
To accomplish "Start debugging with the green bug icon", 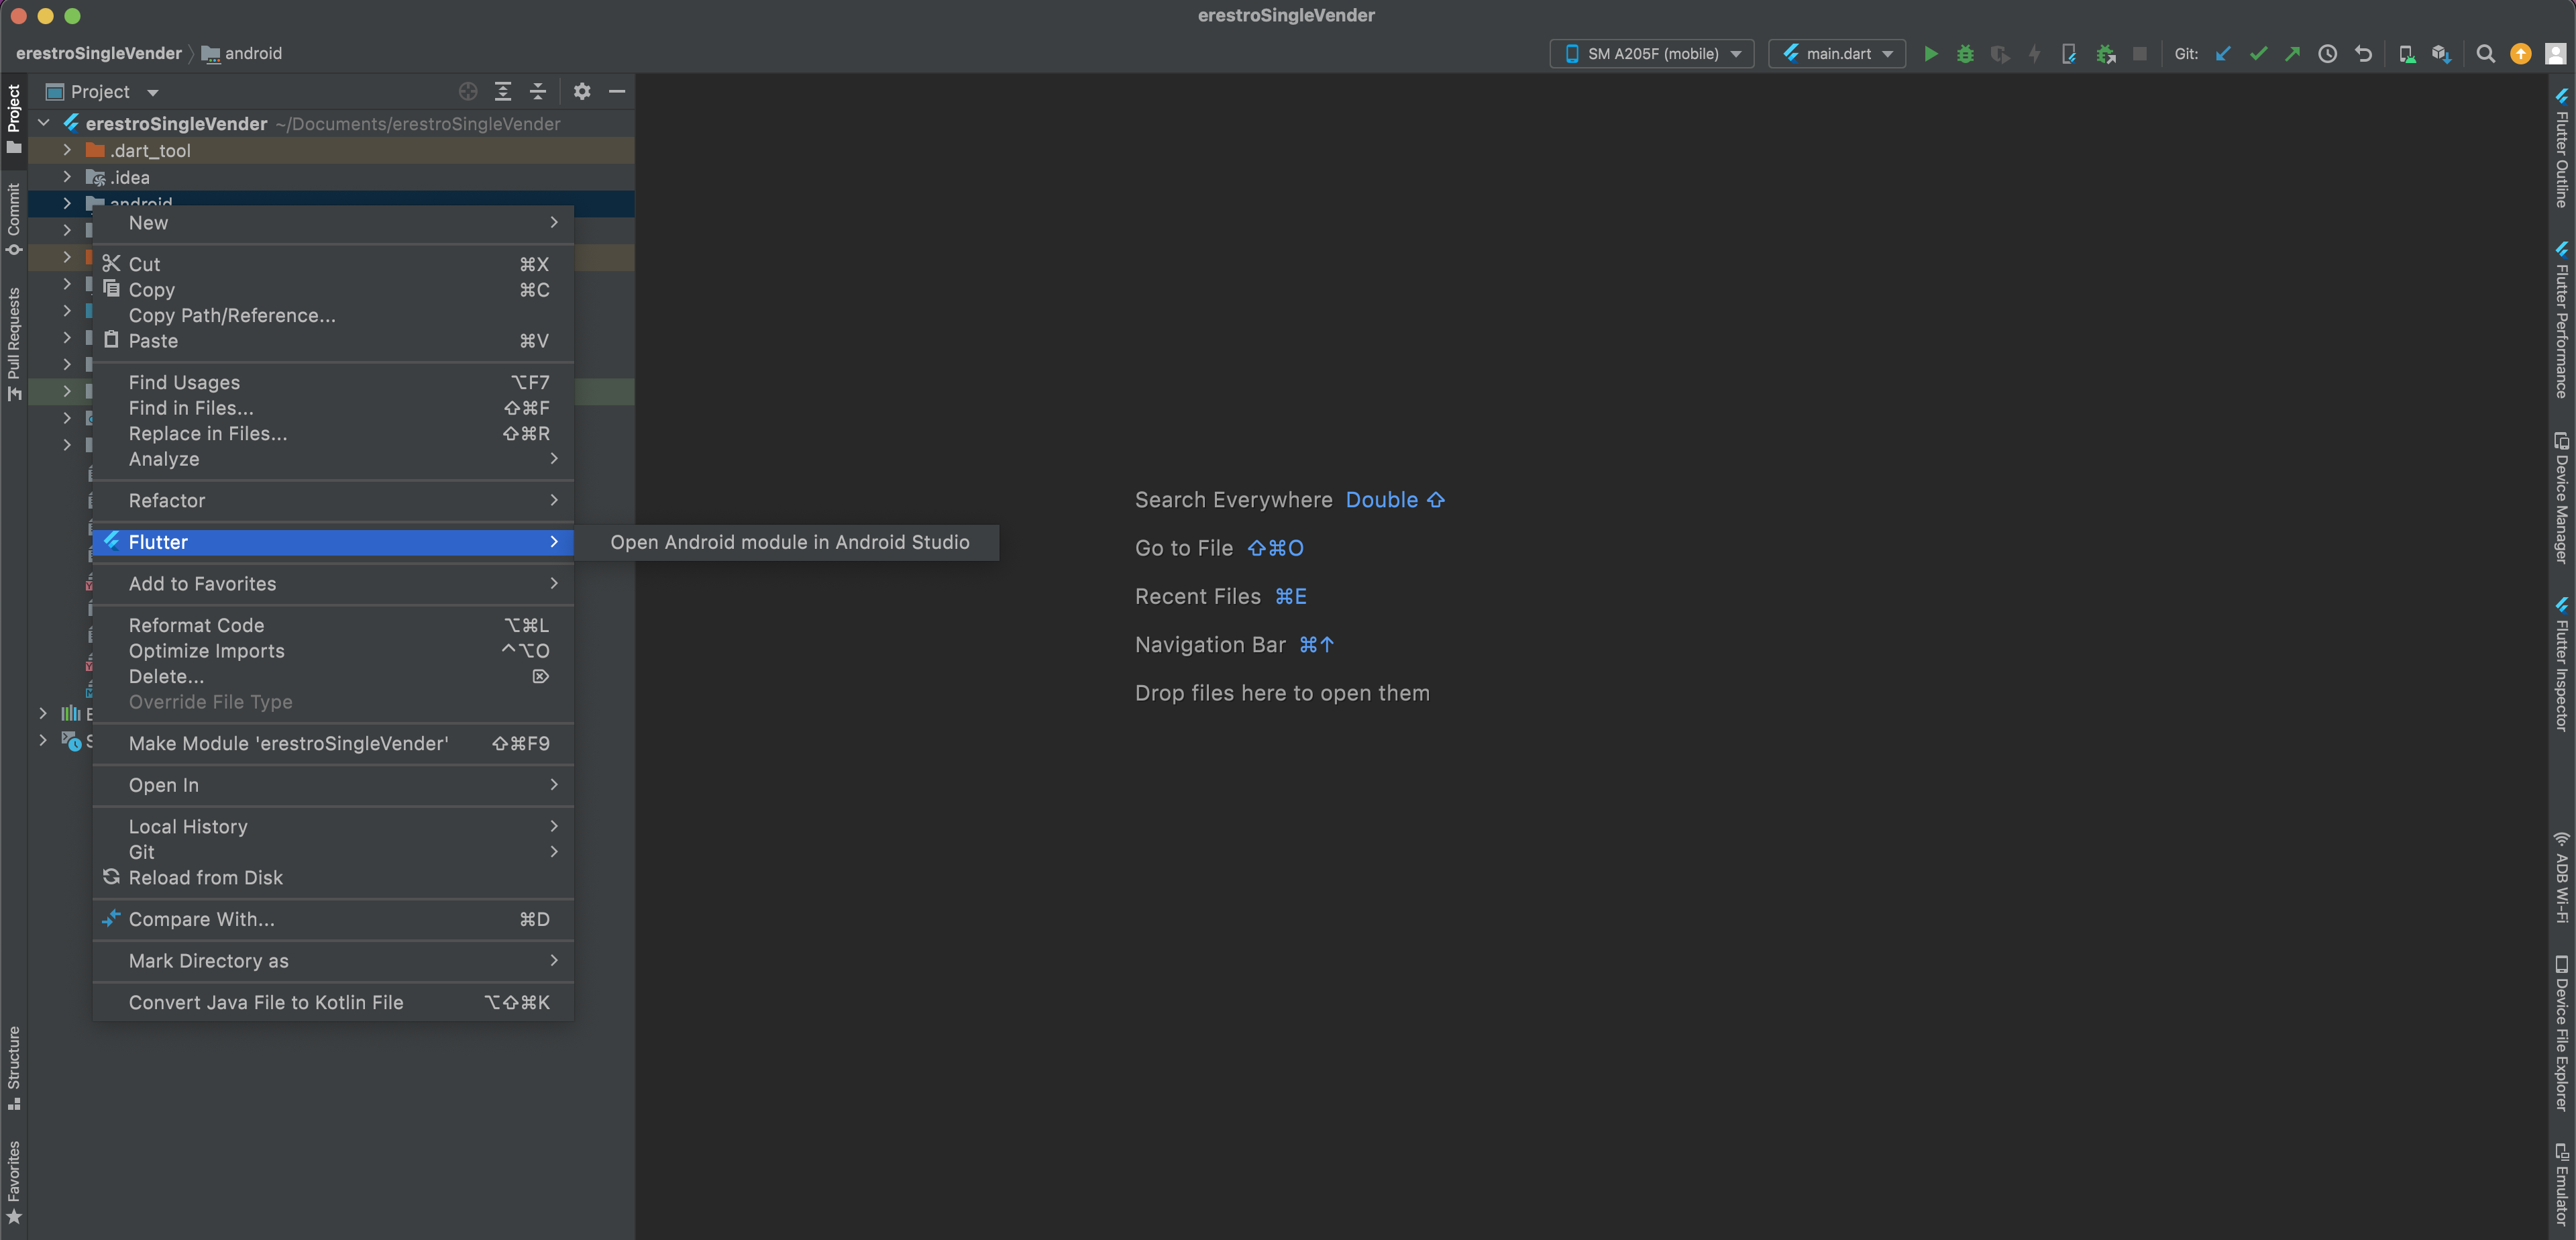I will coord(1965,54).
